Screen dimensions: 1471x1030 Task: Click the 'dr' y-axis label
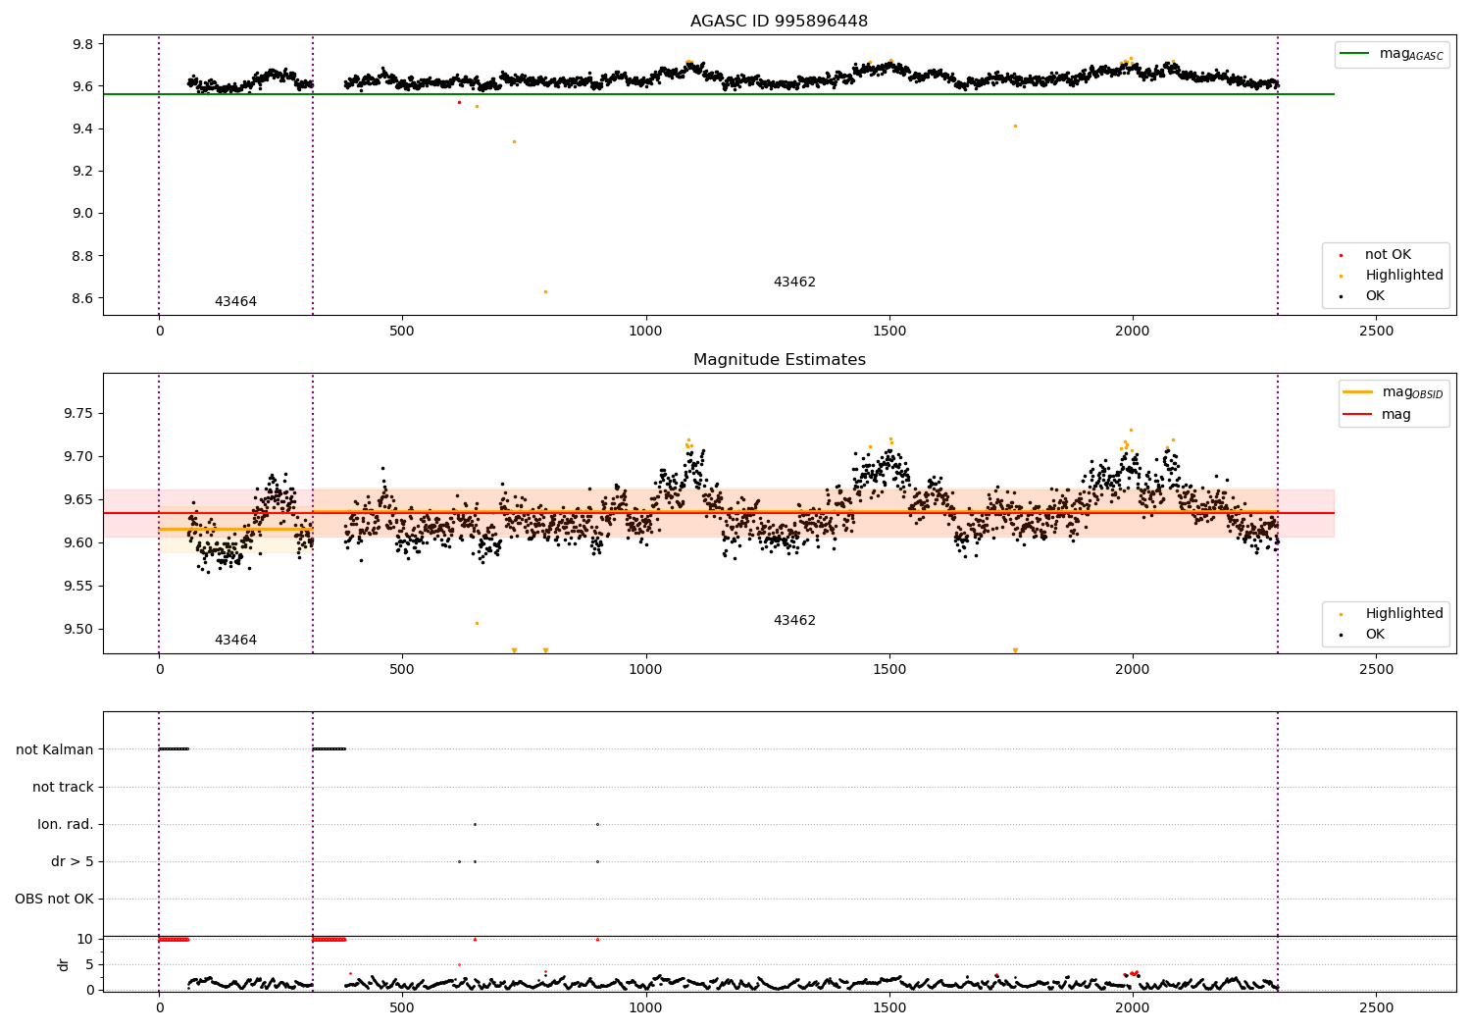coord(64,964)
